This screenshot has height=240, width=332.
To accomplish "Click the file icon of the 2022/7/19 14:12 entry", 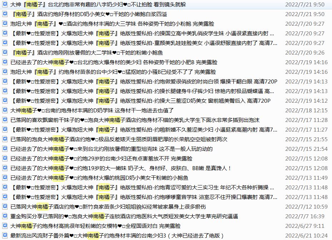I will [5, 101].
